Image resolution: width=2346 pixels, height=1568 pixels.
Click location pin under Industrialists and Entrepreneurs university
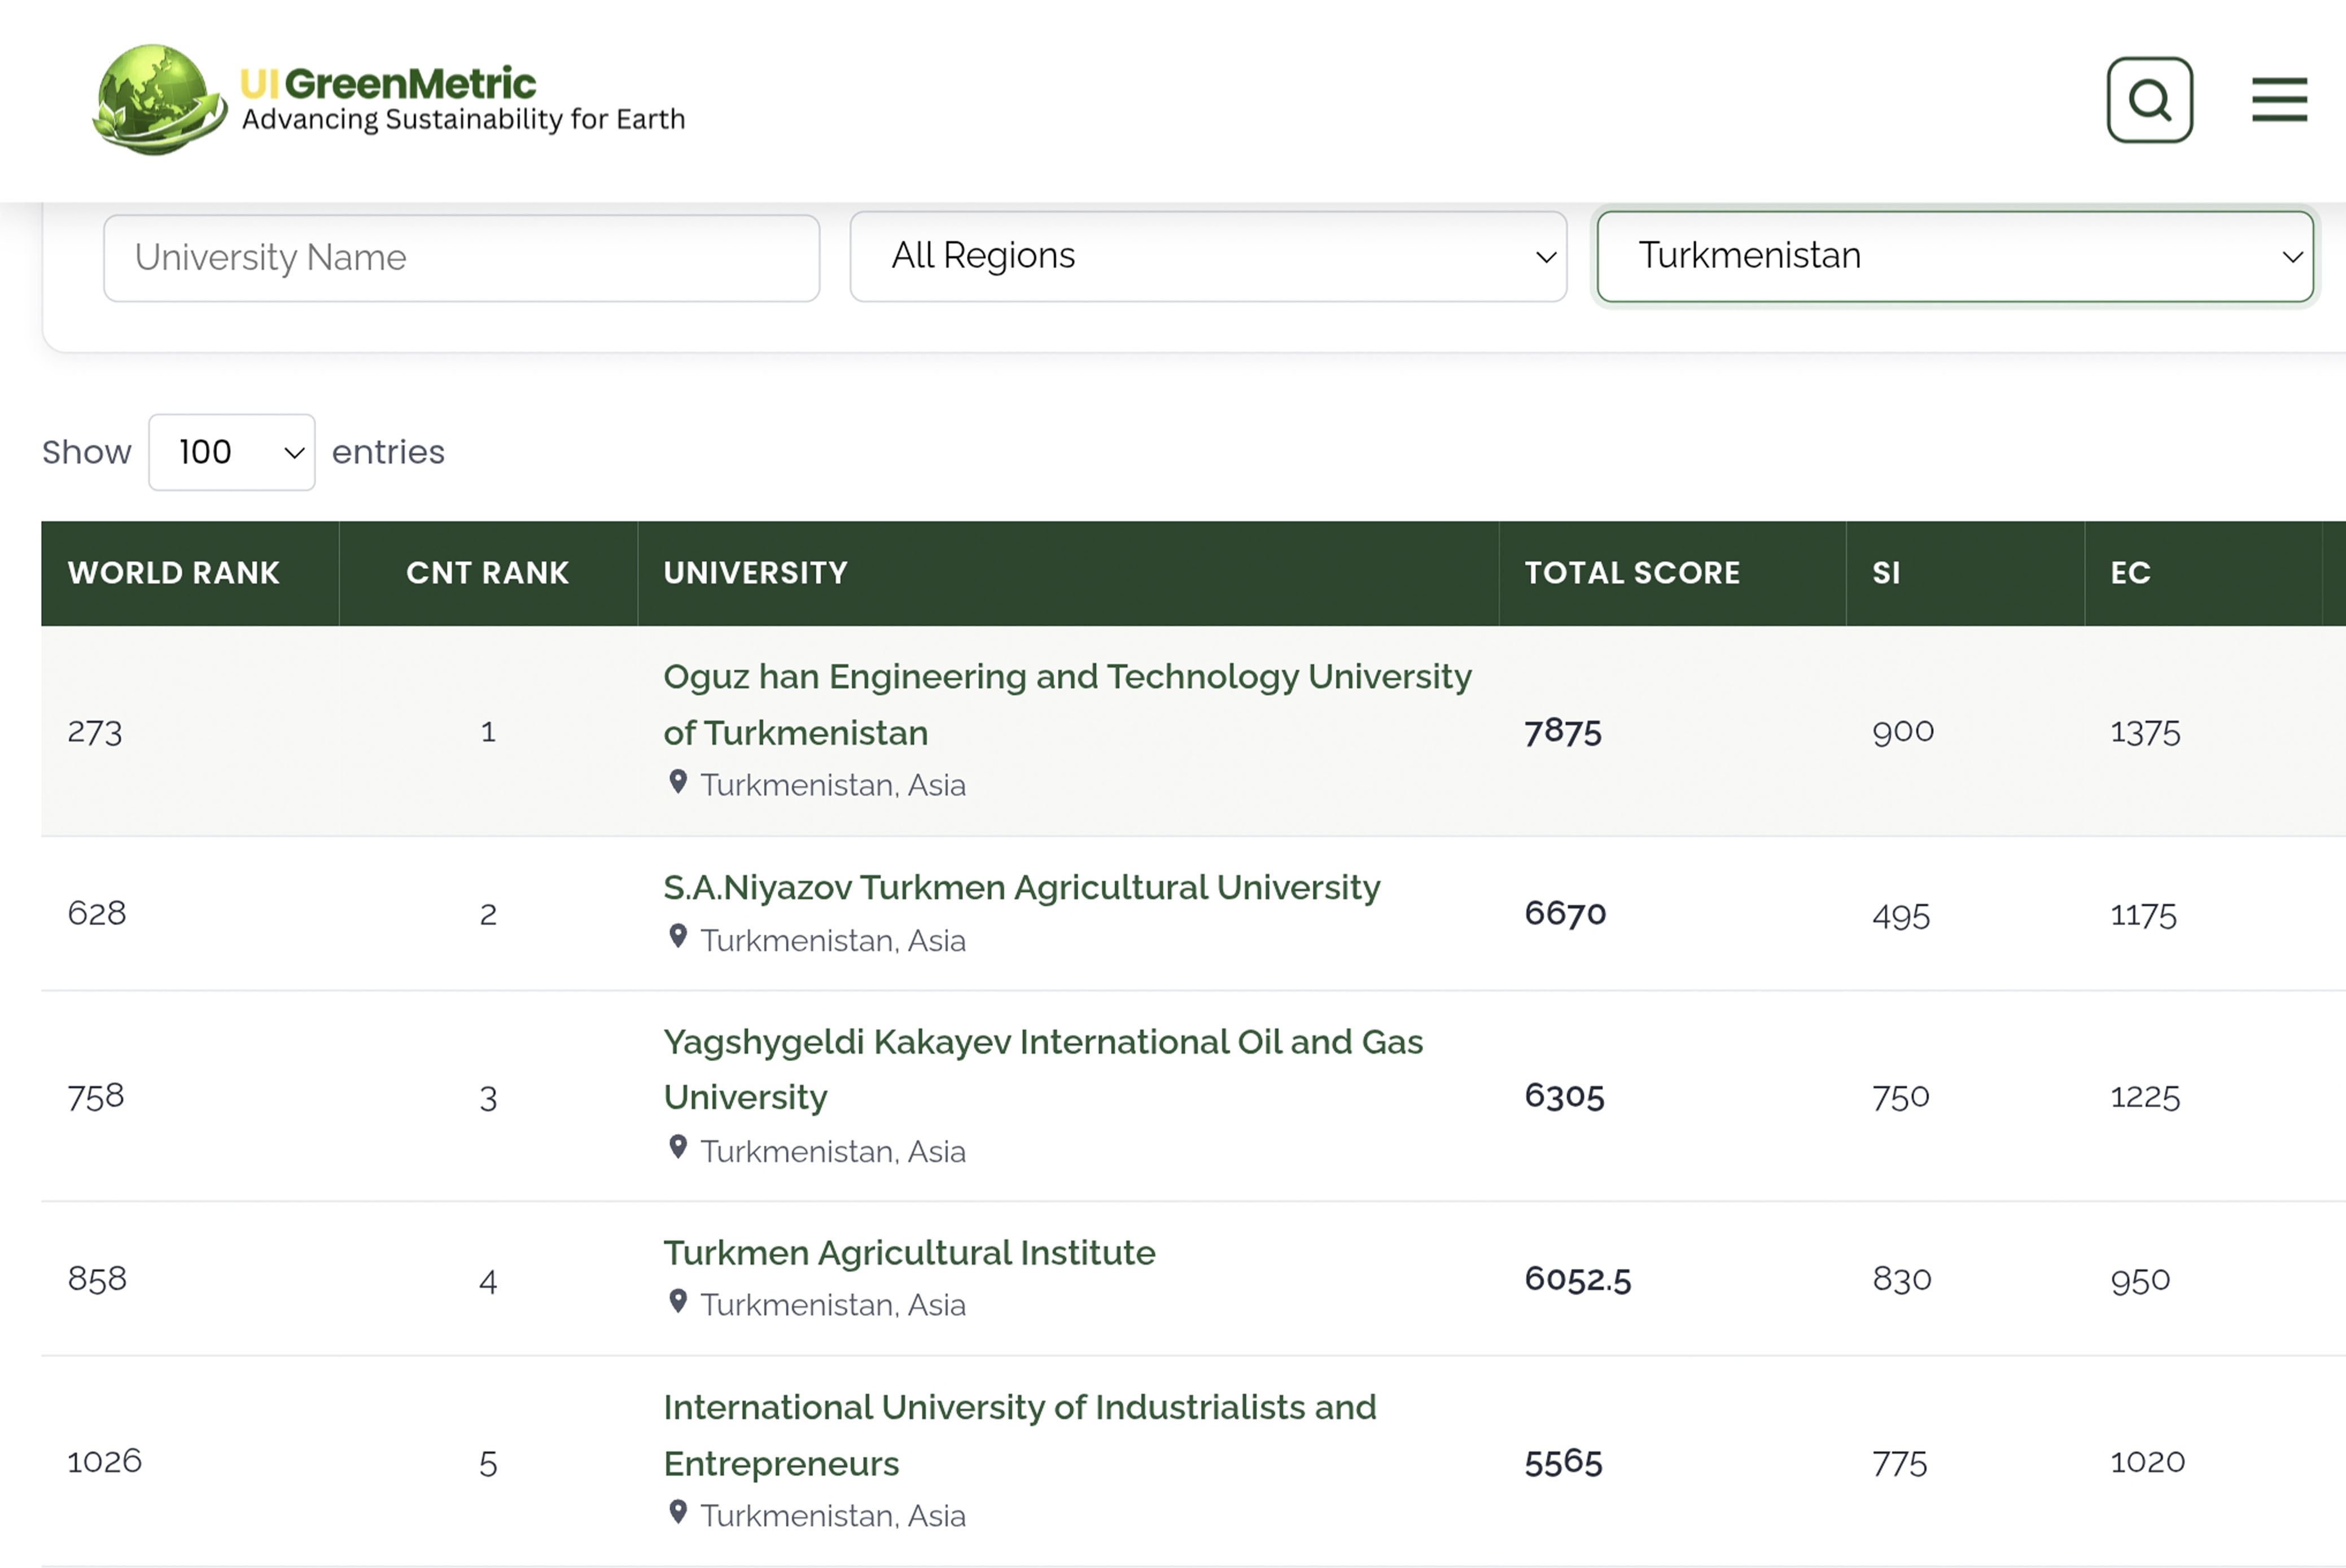pyautogui.click(x=678, y=1513)
